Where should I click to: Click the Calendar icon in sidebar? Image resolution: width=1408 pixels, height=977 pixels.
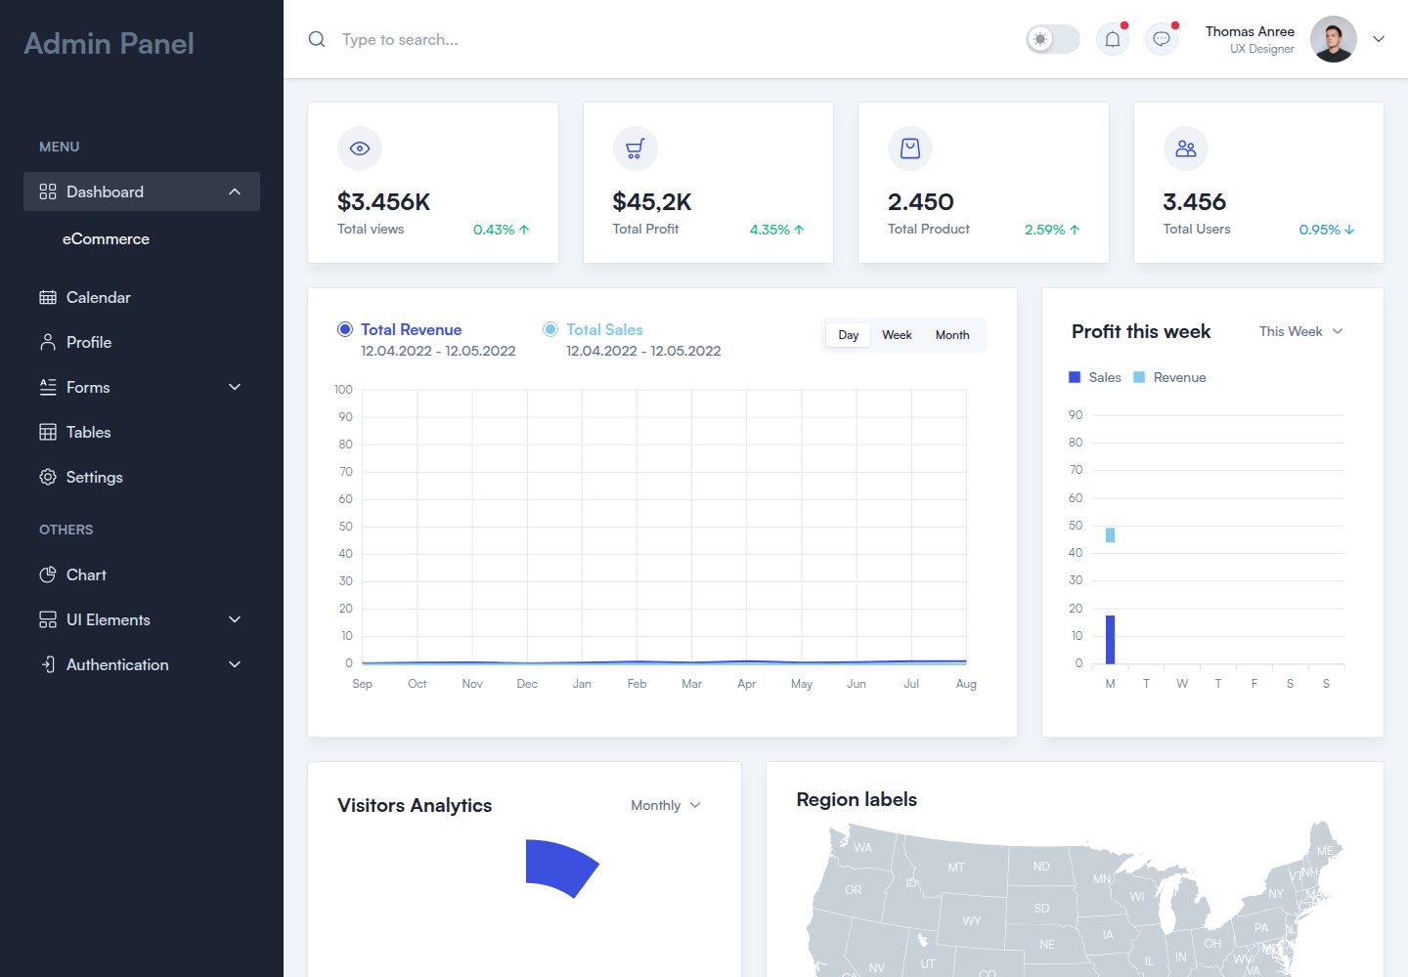click(48, 297)
